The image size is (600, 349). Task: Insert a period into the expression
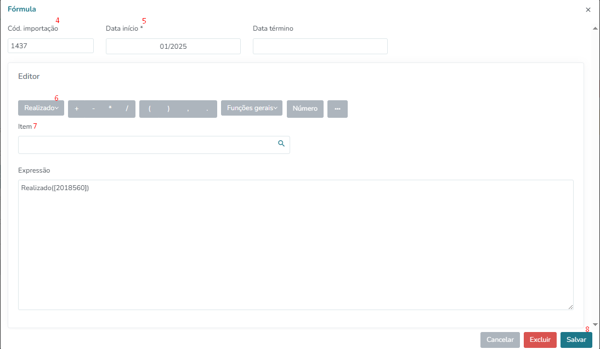tap(207, 109)
